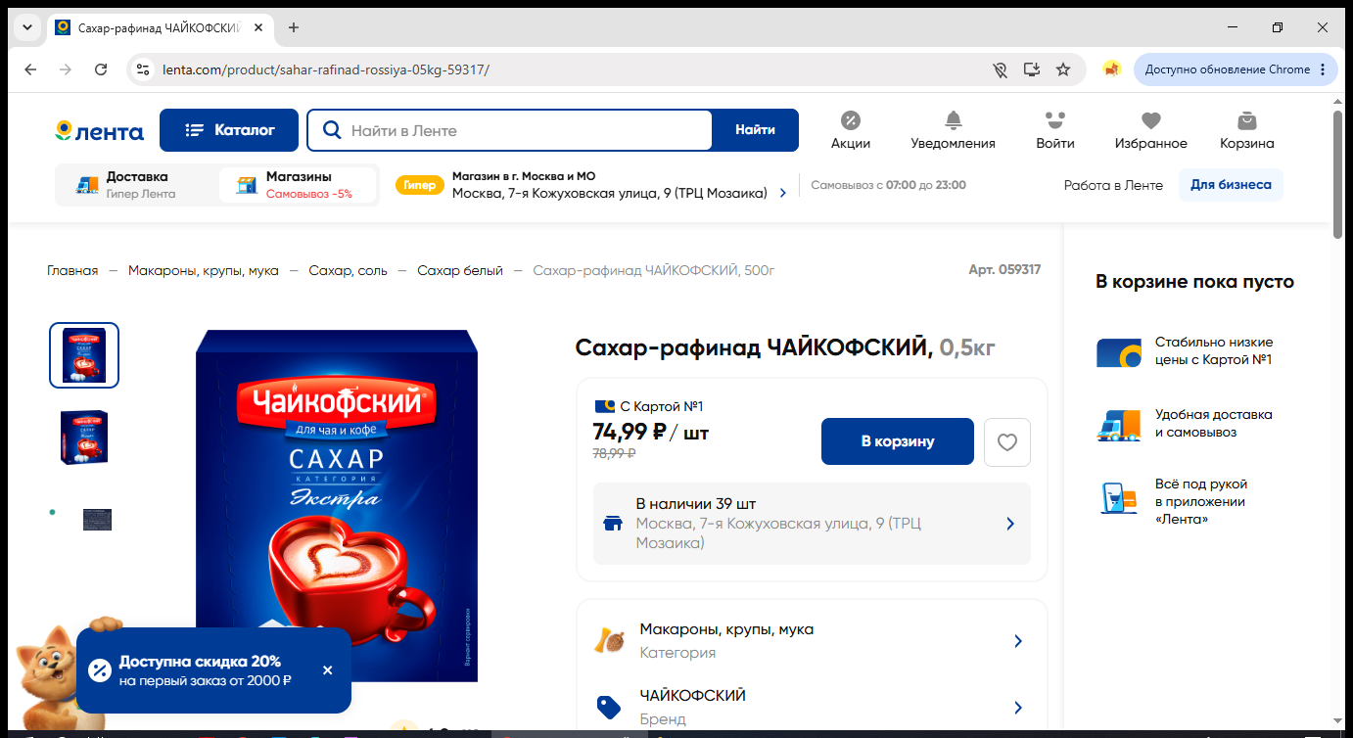Go back to the previous page
The width and height of the screenshot is (1353, 738).
[30, 69]
